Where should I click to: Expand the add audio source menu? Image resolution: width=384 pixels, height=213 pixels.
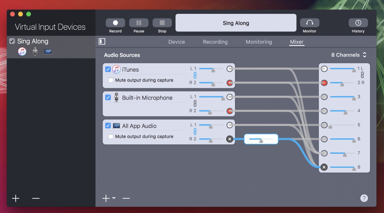pos(114,198)
